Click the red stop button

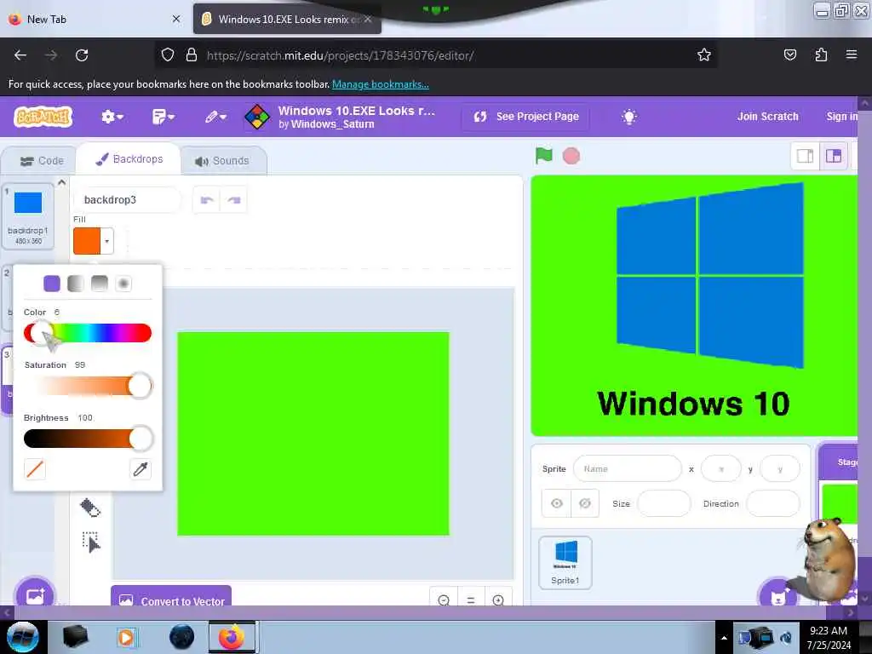coord(571,156)
